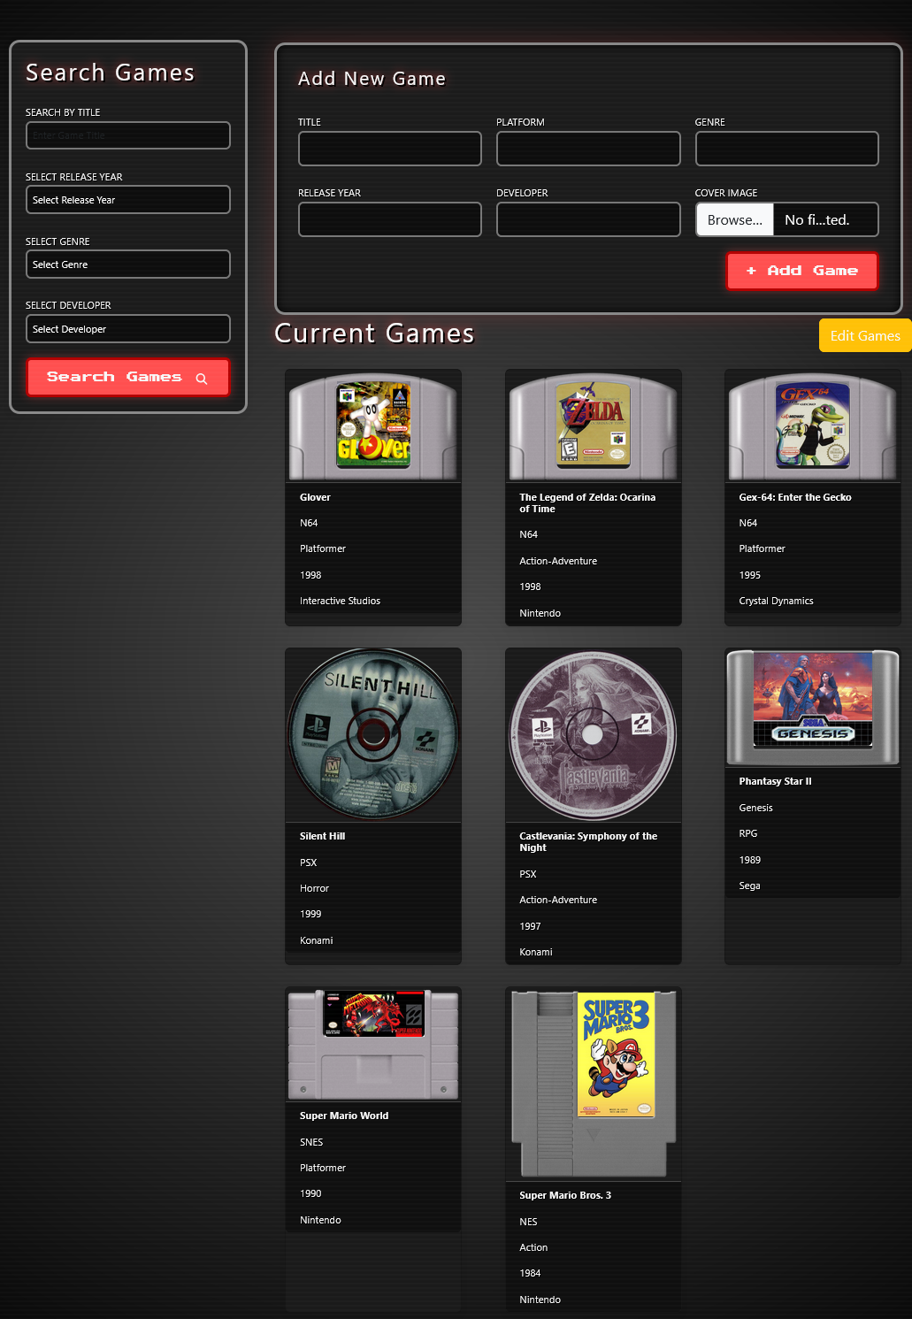Click the Gex-64 cartridge cover image
The height and width of the screenshot is (1319, 912).
[813, 426]
